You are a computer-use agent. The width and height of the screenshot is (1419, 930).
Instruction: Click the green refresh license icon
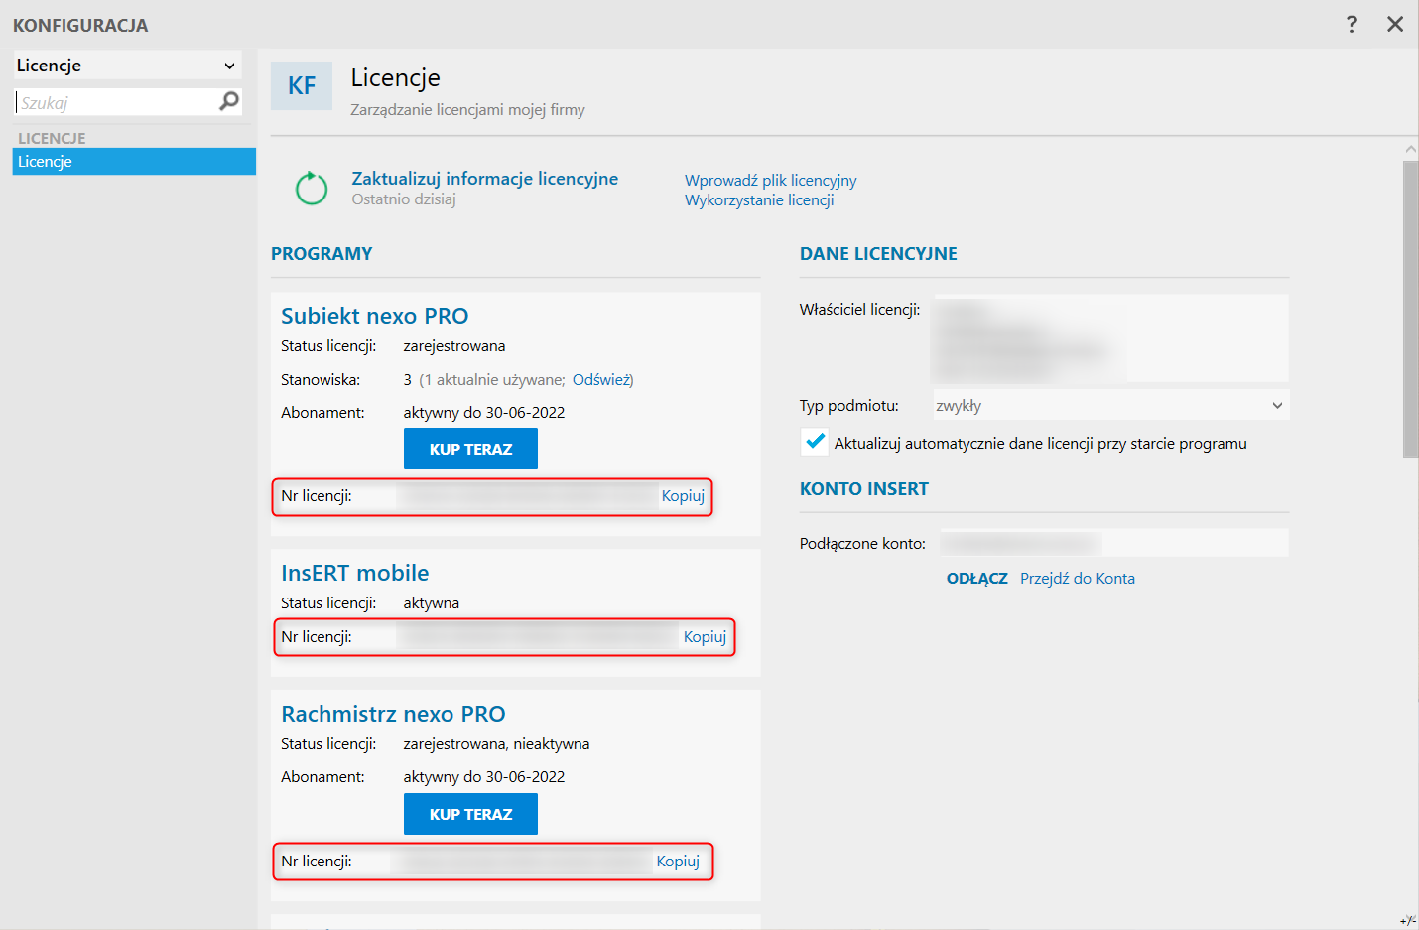pyautogui.click(x=312, y=189)
